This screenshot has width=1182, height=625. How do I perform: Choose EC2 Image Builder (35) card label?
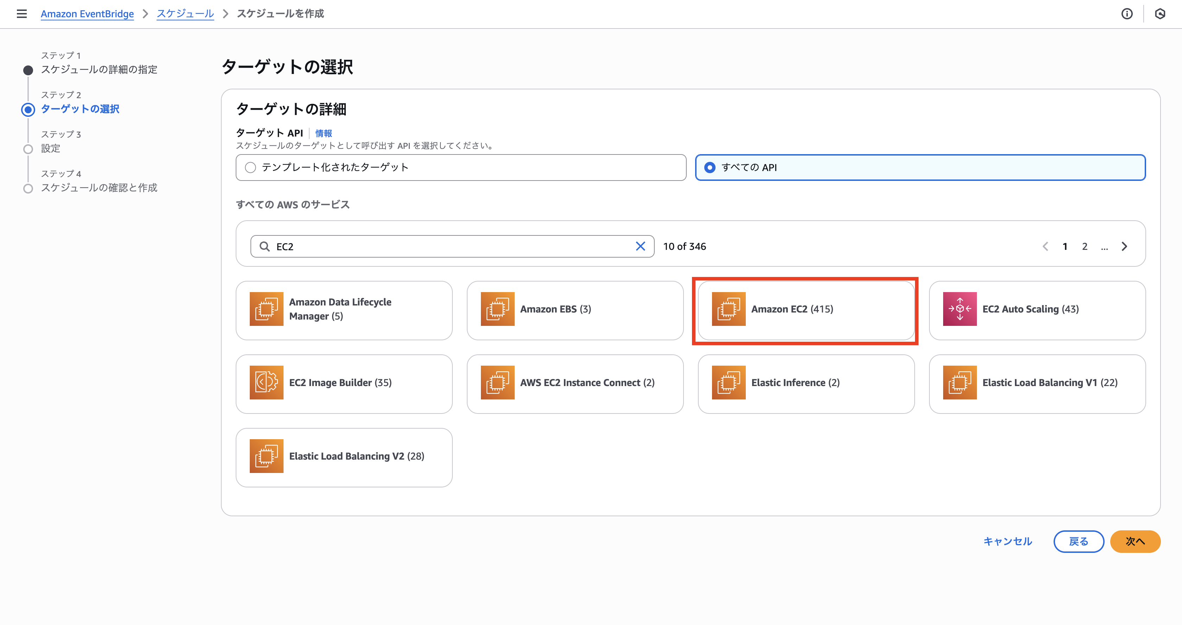[341, 382]
